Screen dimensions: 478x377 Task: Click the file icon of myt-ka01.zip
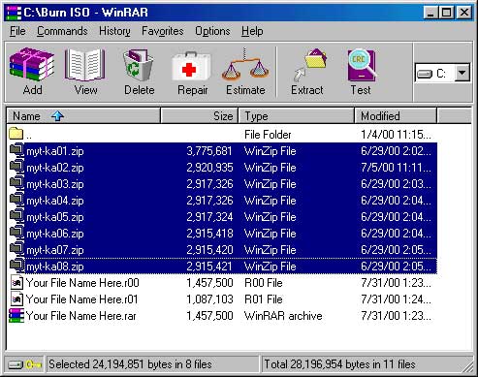[x=16, y=150]
